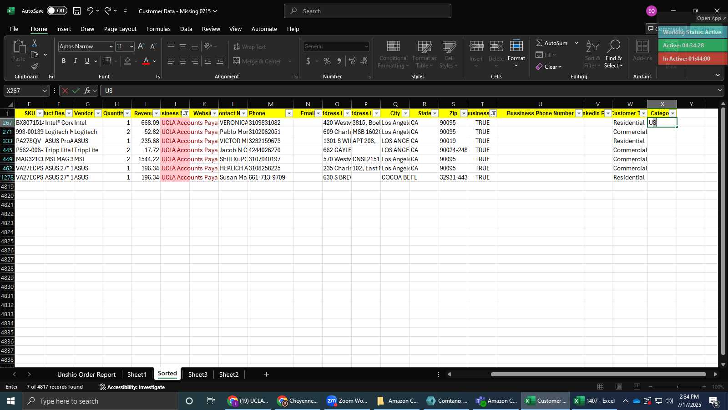Open Zoom Workplace from taskbar
The image size is (728, 410).
[x=348, y=401]
